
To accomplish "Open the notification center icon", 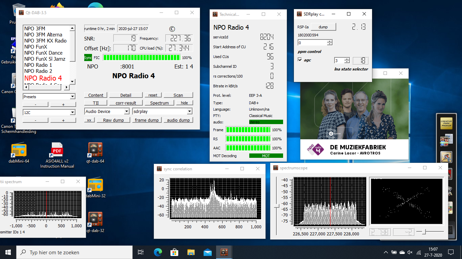I will [x=451, y=252].
